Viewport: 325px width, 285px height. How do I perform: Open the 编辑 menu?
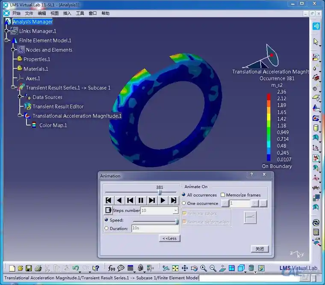coord(41,13)
